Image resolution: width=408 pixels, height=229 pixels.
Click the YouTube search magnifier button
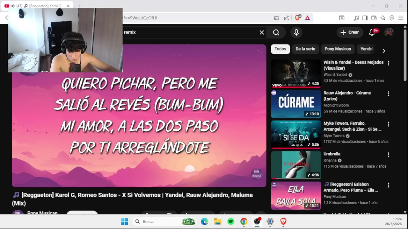click(x=276, y=32)
